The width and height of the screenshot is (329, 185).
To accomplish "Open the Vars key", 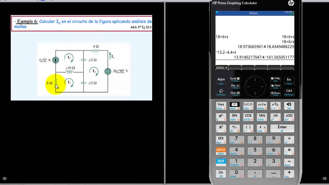I will (221, 106).
